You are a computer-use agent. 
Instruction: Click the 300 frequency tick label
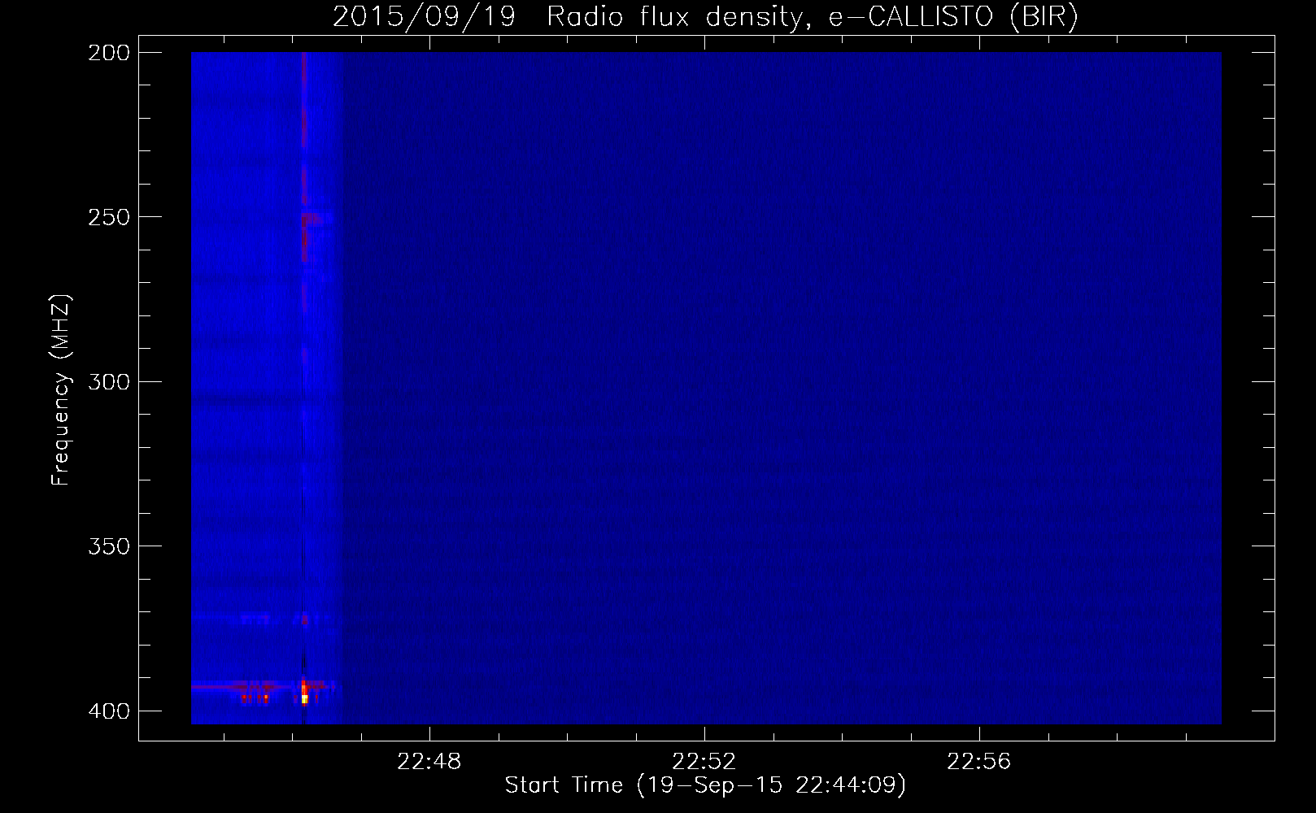pos(109,381)
